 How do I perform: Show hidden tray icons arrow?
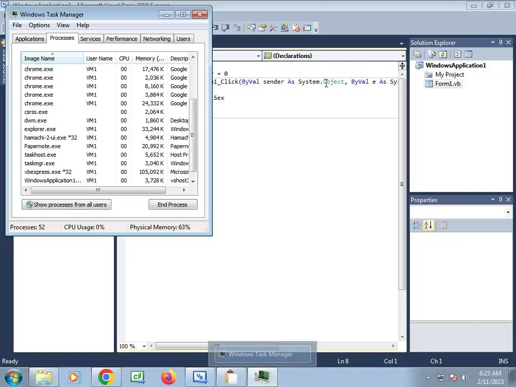[428, 377]
